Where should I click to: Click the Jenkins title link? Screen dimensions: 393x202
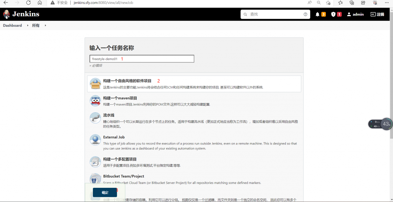26,14
